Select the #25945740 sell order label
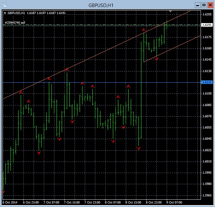215x207 pixels. 15,22
